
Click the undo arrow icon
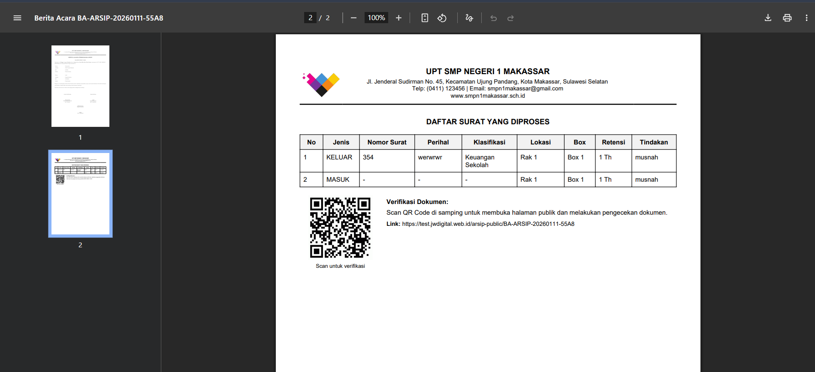[493, 18]
